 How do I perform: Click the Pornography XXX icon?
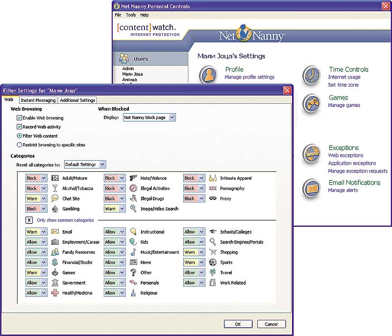click(213, 189)
